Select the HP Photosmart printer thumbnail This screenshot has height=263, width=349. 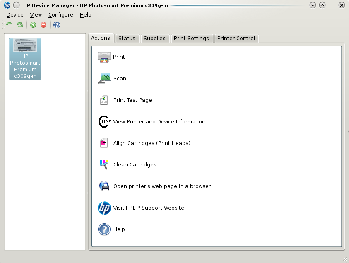coord(25,58)
